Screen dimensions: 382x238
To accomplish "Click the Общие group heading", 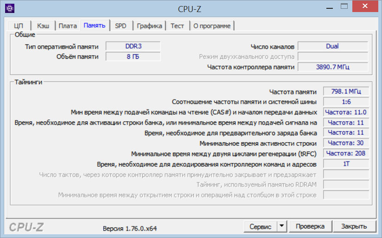I will pyautogui.click(x=25, y=35).
